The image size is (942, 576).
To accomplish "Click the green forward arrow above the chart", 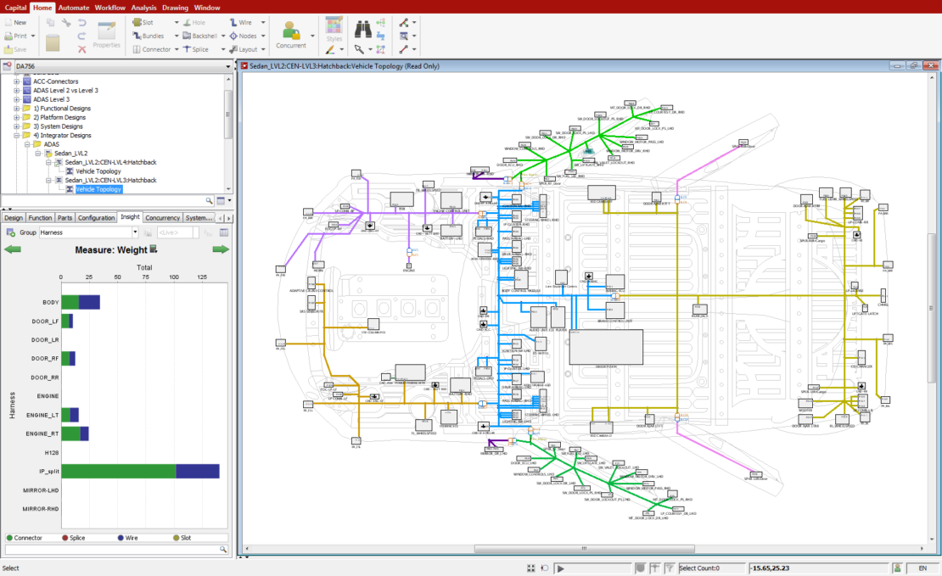I will point(221,249).
